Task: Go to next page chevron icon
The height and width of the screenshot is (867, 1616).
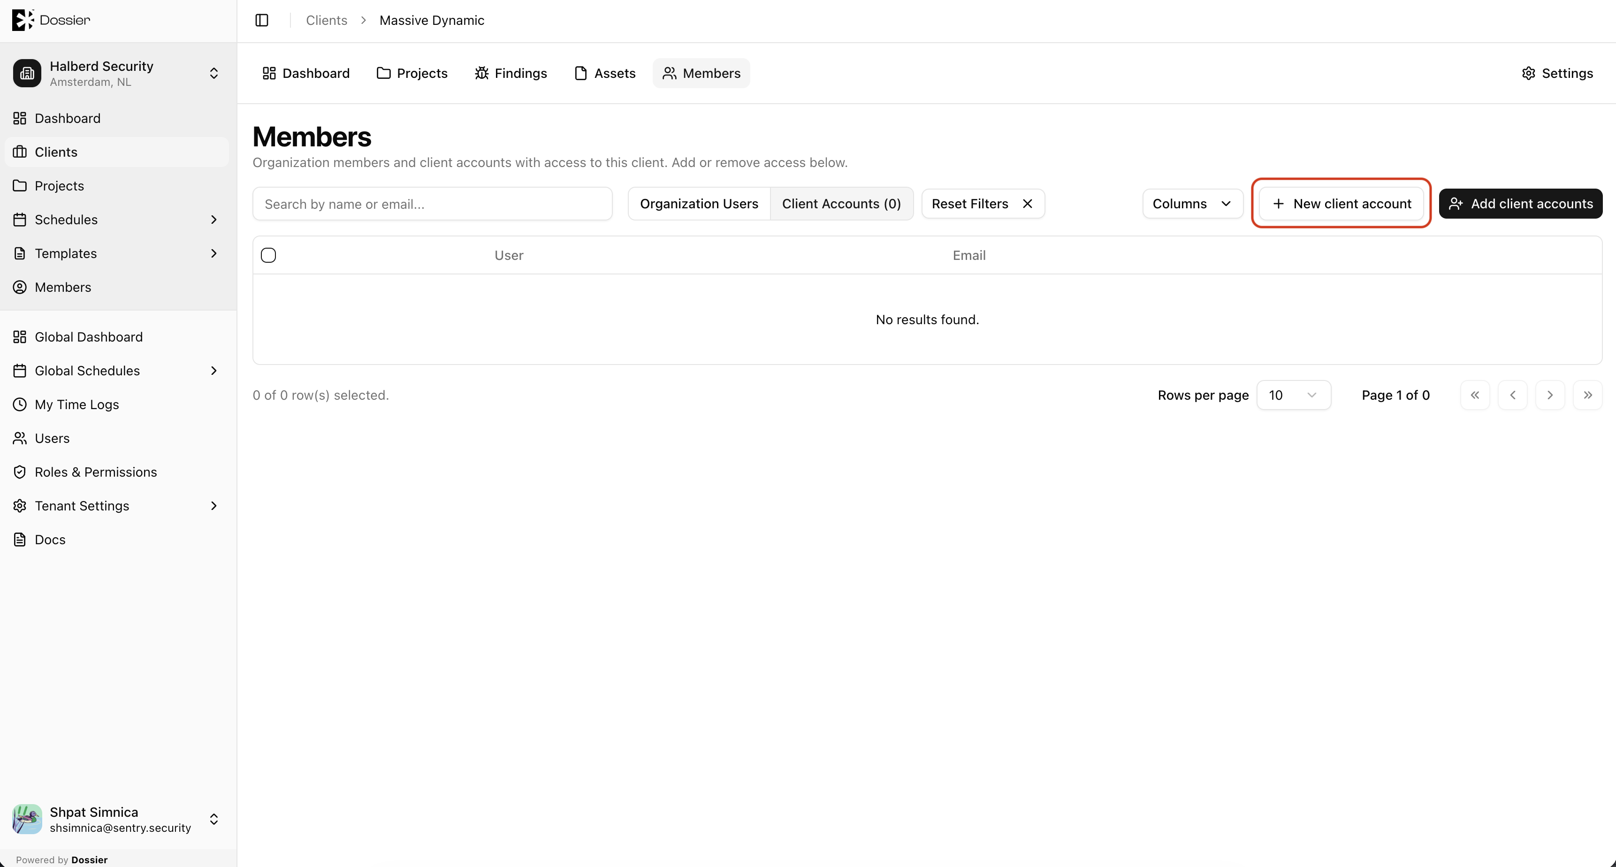Action: (x=1550, y=395)
